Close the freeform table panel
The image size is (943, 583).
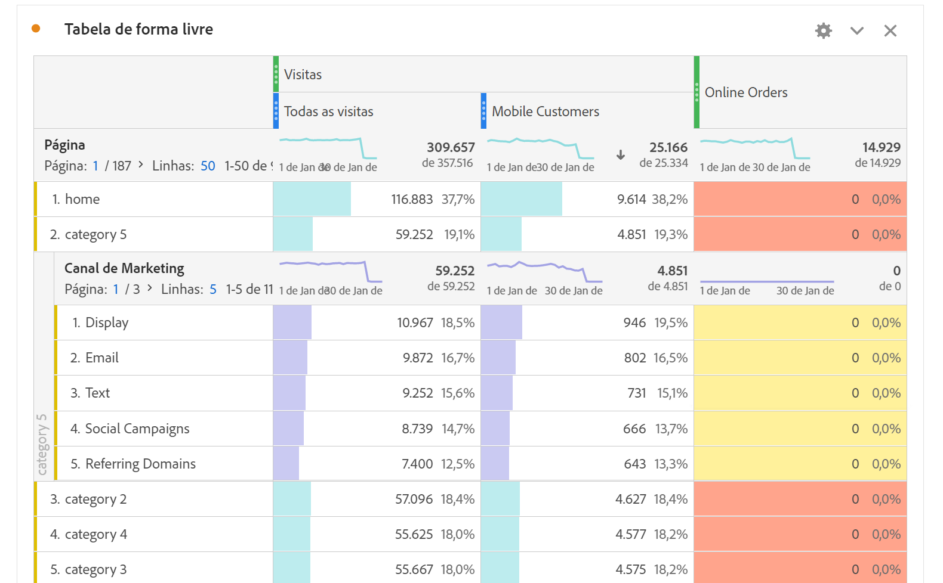pos(890,30)
